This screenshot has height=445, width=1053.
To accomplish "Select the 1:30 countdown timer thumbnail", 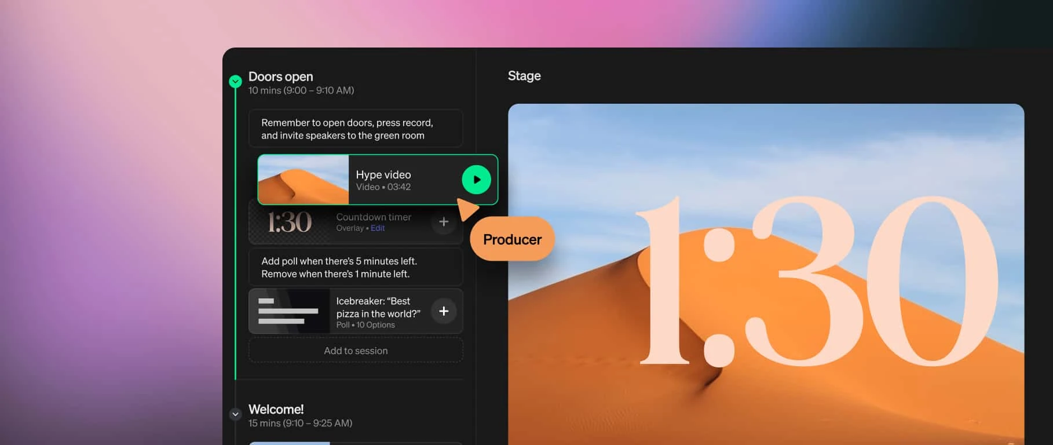I will click(289, 222).
